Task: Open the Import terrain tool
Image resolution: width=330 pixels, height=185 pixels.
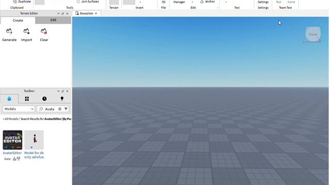Action: 26,35
